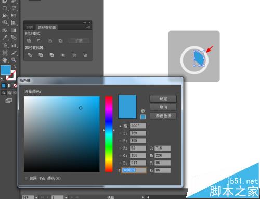The height and width of the screenshot is (199, 260).
Task: Click the 颜色色板 button
Action: tap(163, 116)
